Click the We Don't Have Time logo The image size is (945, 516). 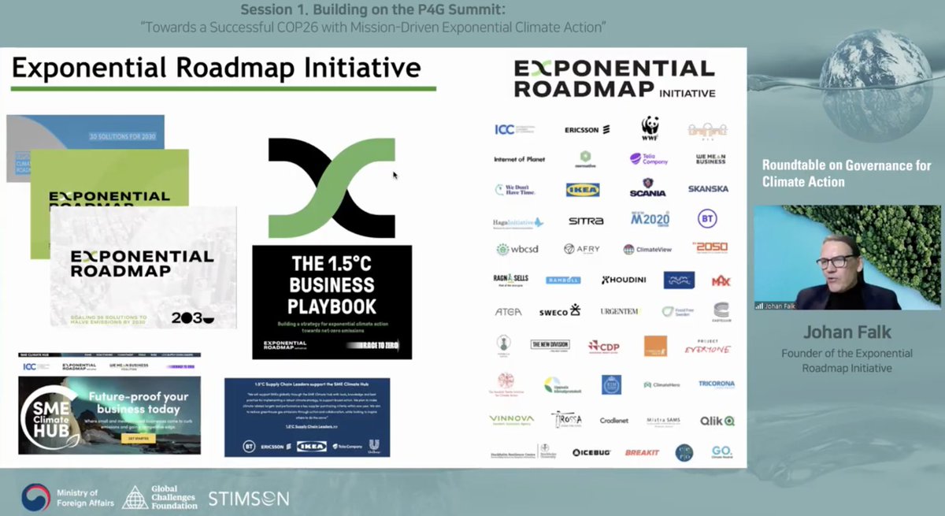(x=514, y=190)
